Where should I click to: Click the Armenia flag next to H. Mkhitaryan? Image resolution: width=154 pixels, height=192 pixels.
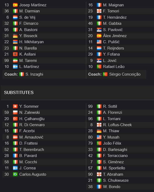[x=15, y=42]
